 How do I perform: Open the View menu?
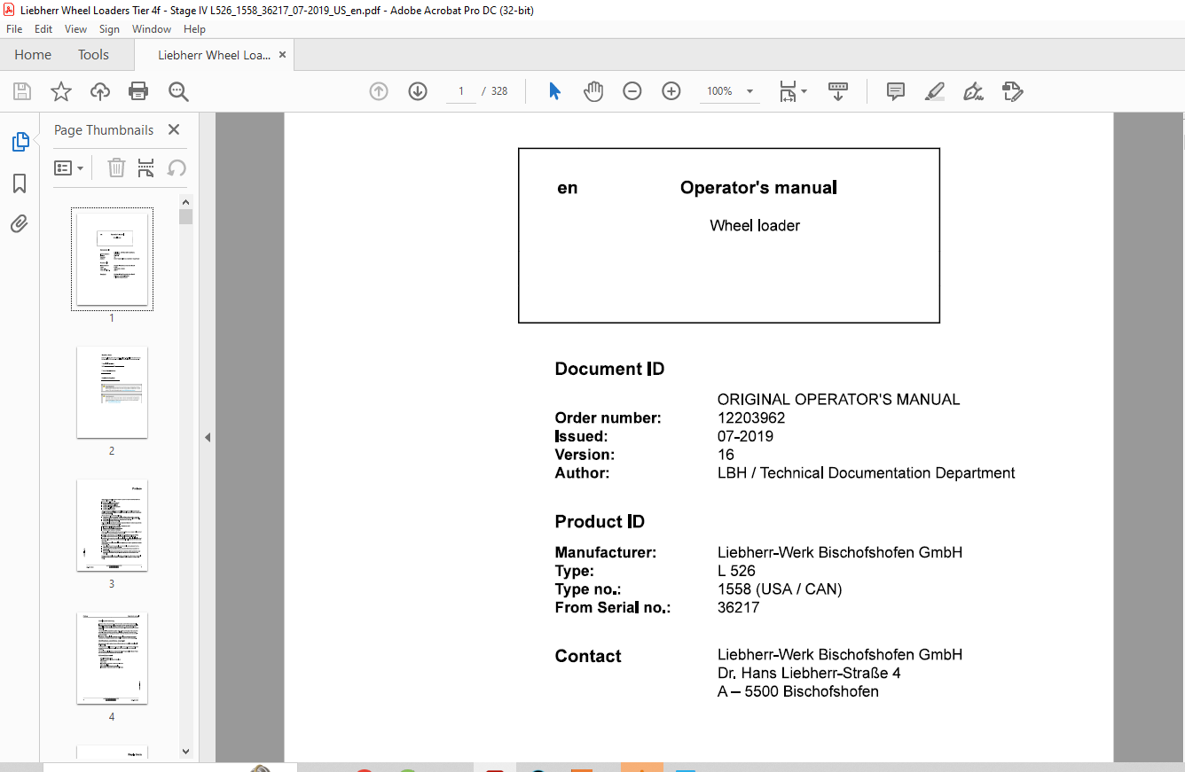pyautogui.click(x=75, y=29)
